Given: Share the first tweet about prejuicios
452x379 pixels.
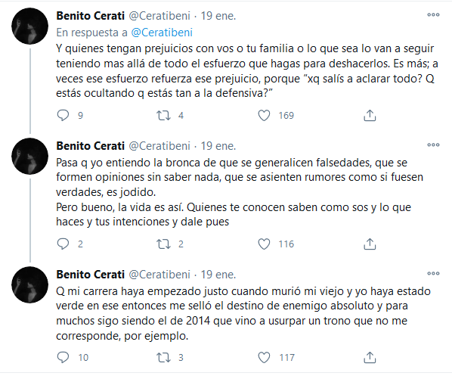Looking at the screenshot, I should point(370,116).
